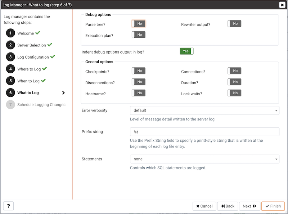Toggle the Parse tree switch

139,24
